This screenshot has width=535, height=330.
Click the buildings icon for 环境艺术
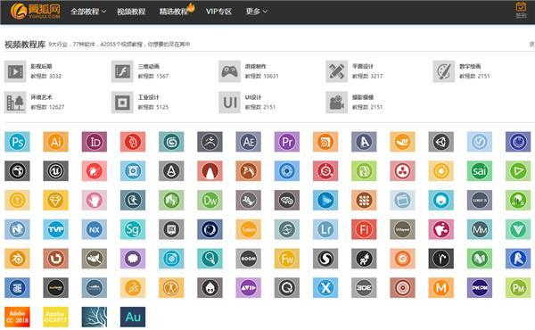point(15,103)
